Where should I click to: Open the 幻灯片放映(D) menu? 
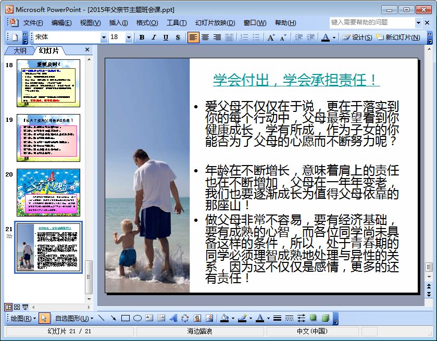click(x=215, y=23)
